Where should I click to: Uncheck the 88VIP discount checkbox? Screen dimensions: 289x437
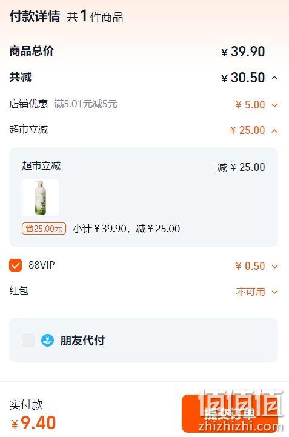pos(15,265)
